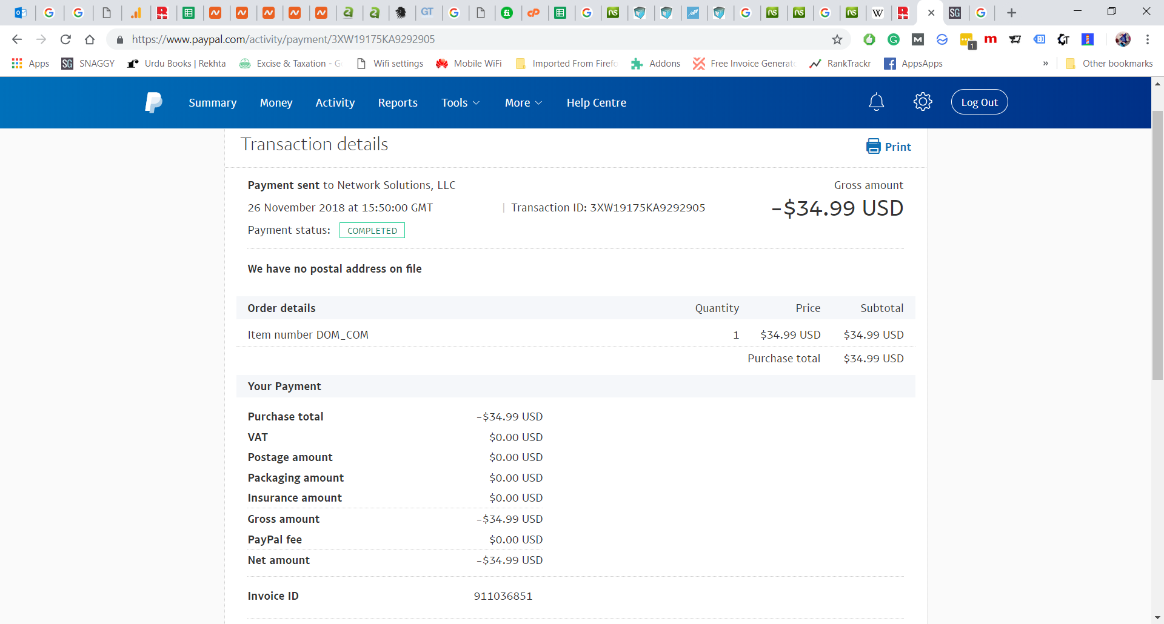Click the vertical scrollbar thumb

pos(1157,245)
